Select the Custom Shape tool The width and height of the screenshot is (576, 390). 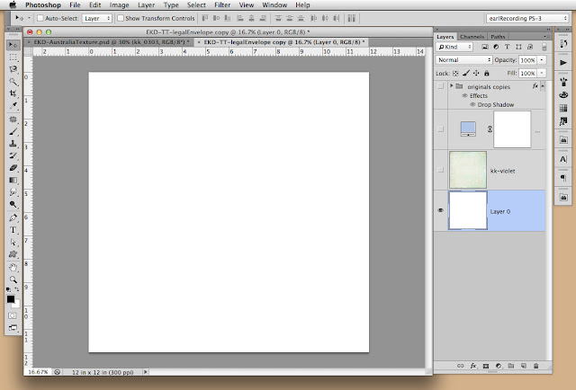coord(13,254)
